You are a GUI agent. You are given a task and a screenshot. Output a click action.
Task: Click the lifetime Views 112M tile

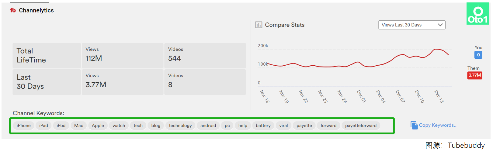122,55
